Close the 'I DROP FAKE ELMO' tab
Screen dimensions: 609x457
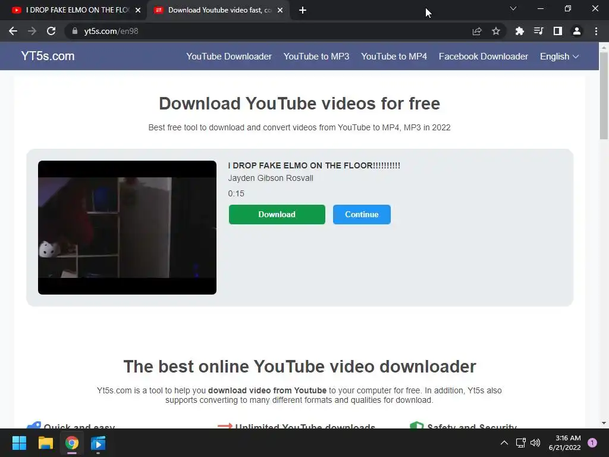[x=138, y=11]
